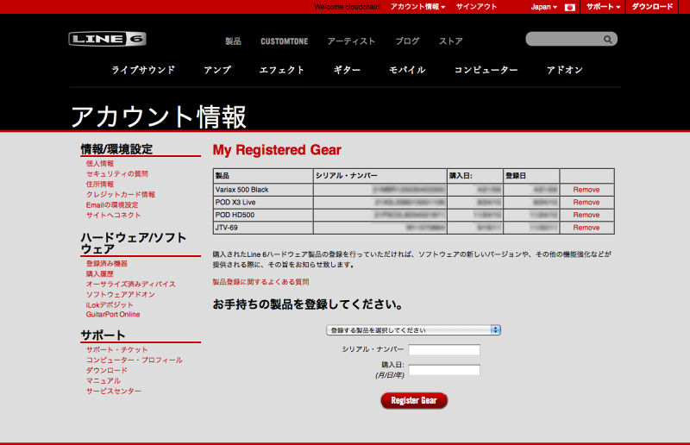Open the ストア menu item
Image resolution: width=690 pixels, height=445 pixels.
[450, 41]
